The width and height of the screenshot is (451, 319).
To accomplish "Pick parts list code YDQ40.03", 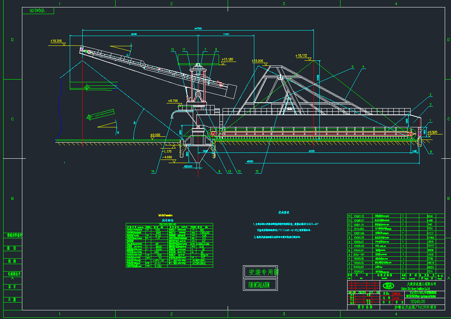I will [x=359, y=263].
